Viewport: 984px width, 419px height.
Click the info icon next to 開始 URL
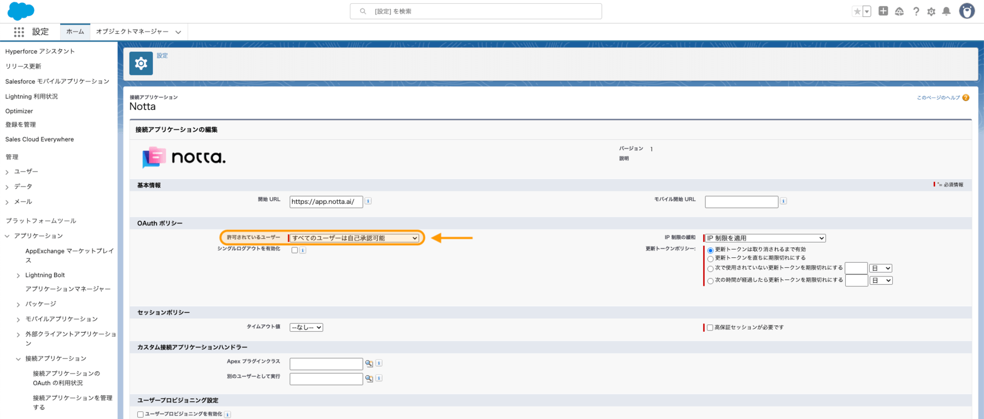(368, 201)
